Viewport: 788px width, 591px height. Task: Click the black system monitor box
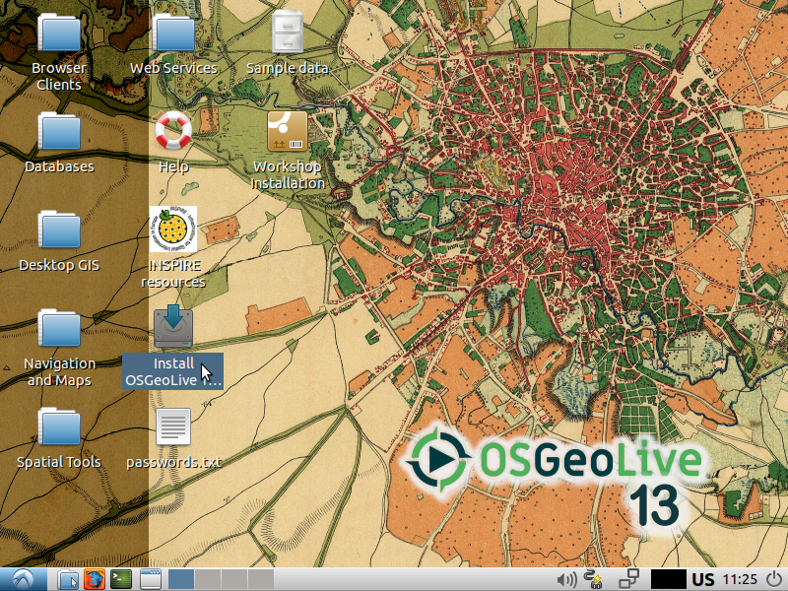point(668,579)
